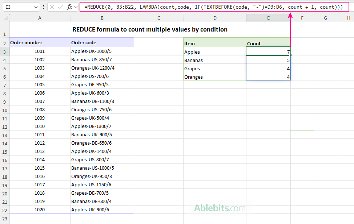The height and width of the screenshot is (224, 354).
Task: Select cell E3 containing 7
Action: point(268,51)
